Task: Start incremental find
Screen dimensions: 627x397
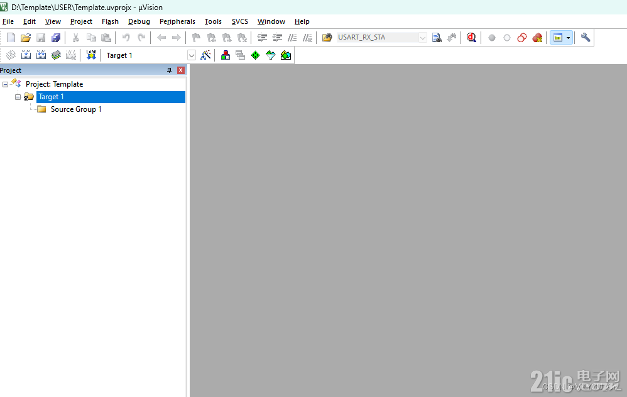Action: (x=452, y=38)
